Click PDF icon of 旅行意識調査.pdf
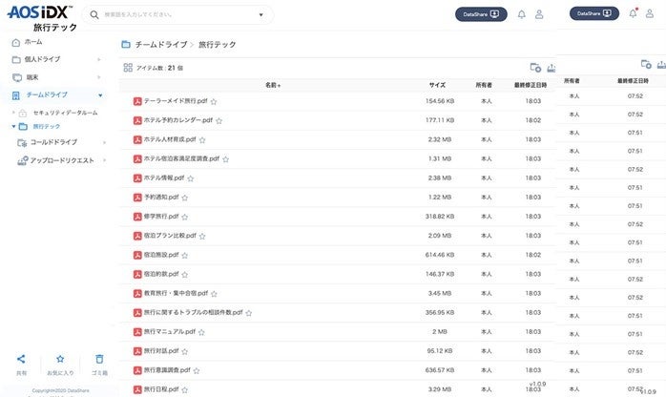This screenshot has height=397, width=666. pyautogui.click(x=137, y=370)
